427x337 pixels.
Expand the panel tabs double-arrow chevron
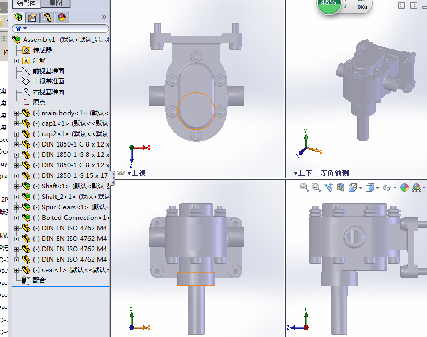coord(104,17)
